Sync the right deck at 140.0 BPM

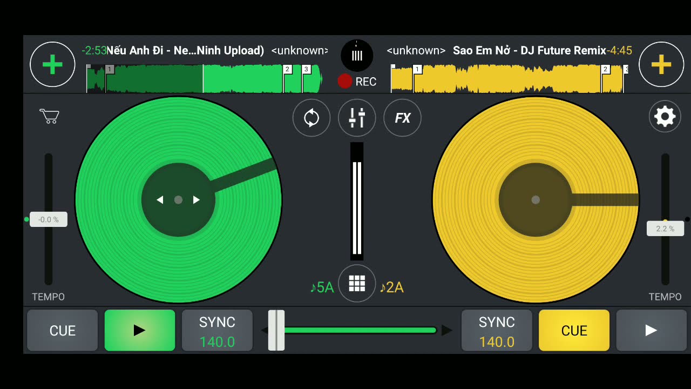497,330
